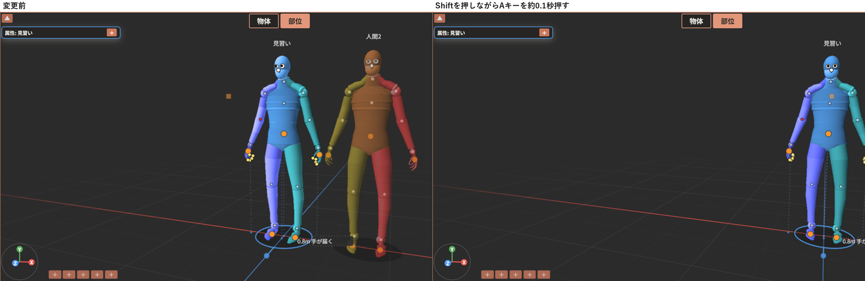Grab the orange handle on the brown figure's red foot
The image size is (865, 281).
tap(380, 250)
